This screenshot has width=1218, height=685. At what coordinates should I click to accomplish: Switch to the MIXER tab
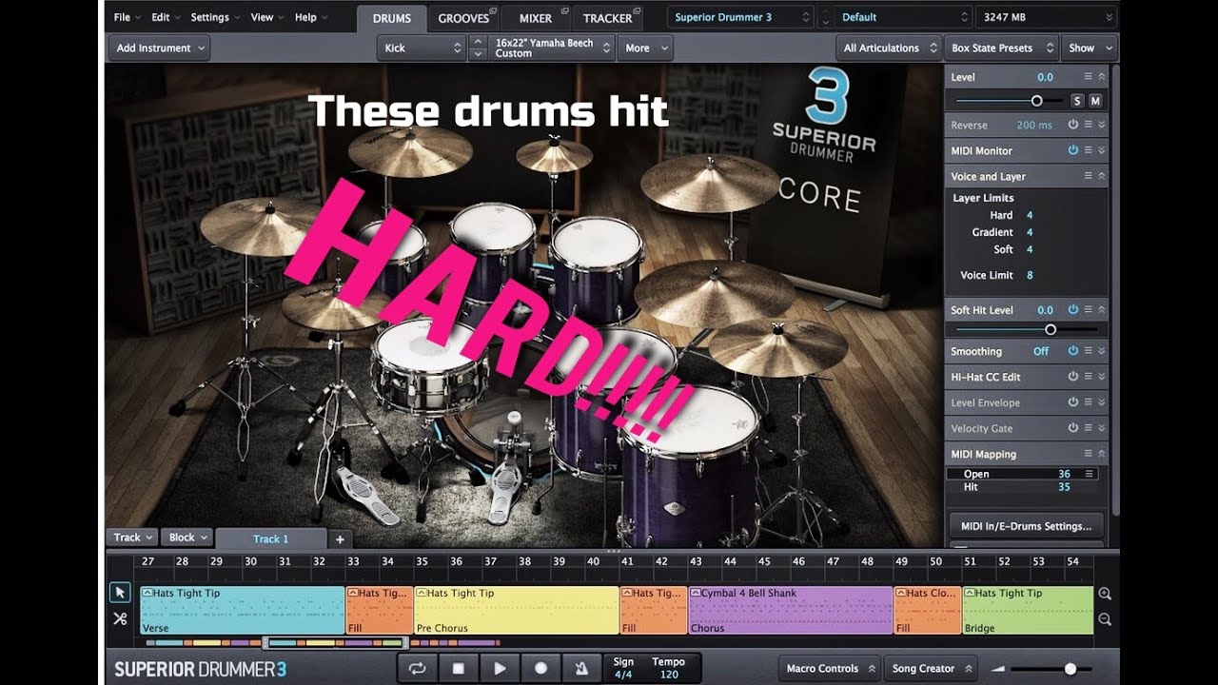click(x=535, y=18)
